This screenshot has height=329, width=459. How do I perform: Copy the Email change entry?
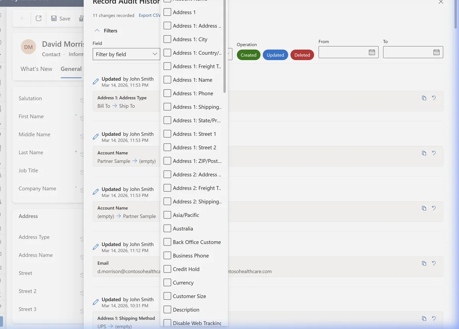pos(424,263)
